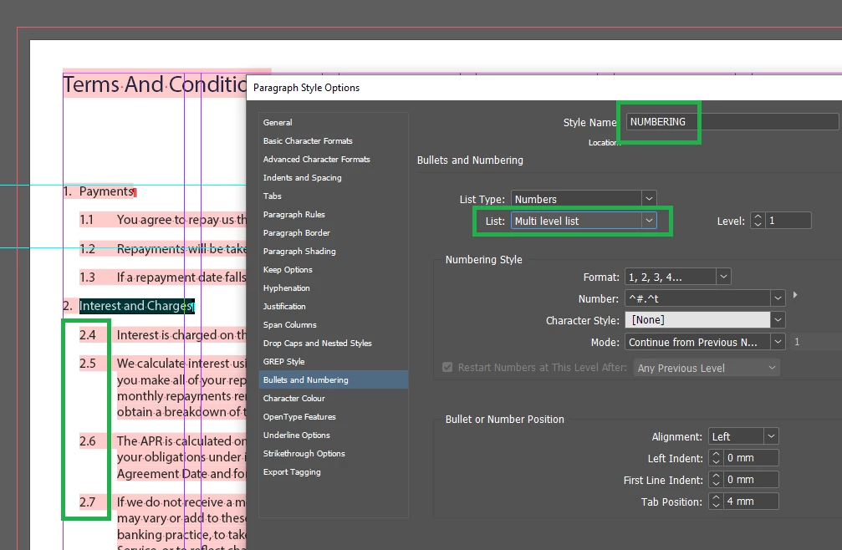842x550 pixels.
Task: Click the Number expression field
Action: (697, 298)
